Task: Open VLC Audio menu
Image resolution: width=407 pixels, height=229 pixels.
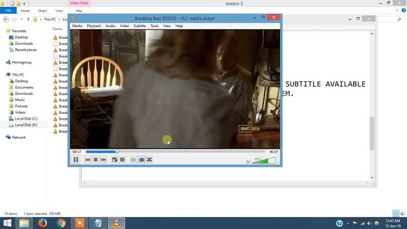Action: coord(110,26)
